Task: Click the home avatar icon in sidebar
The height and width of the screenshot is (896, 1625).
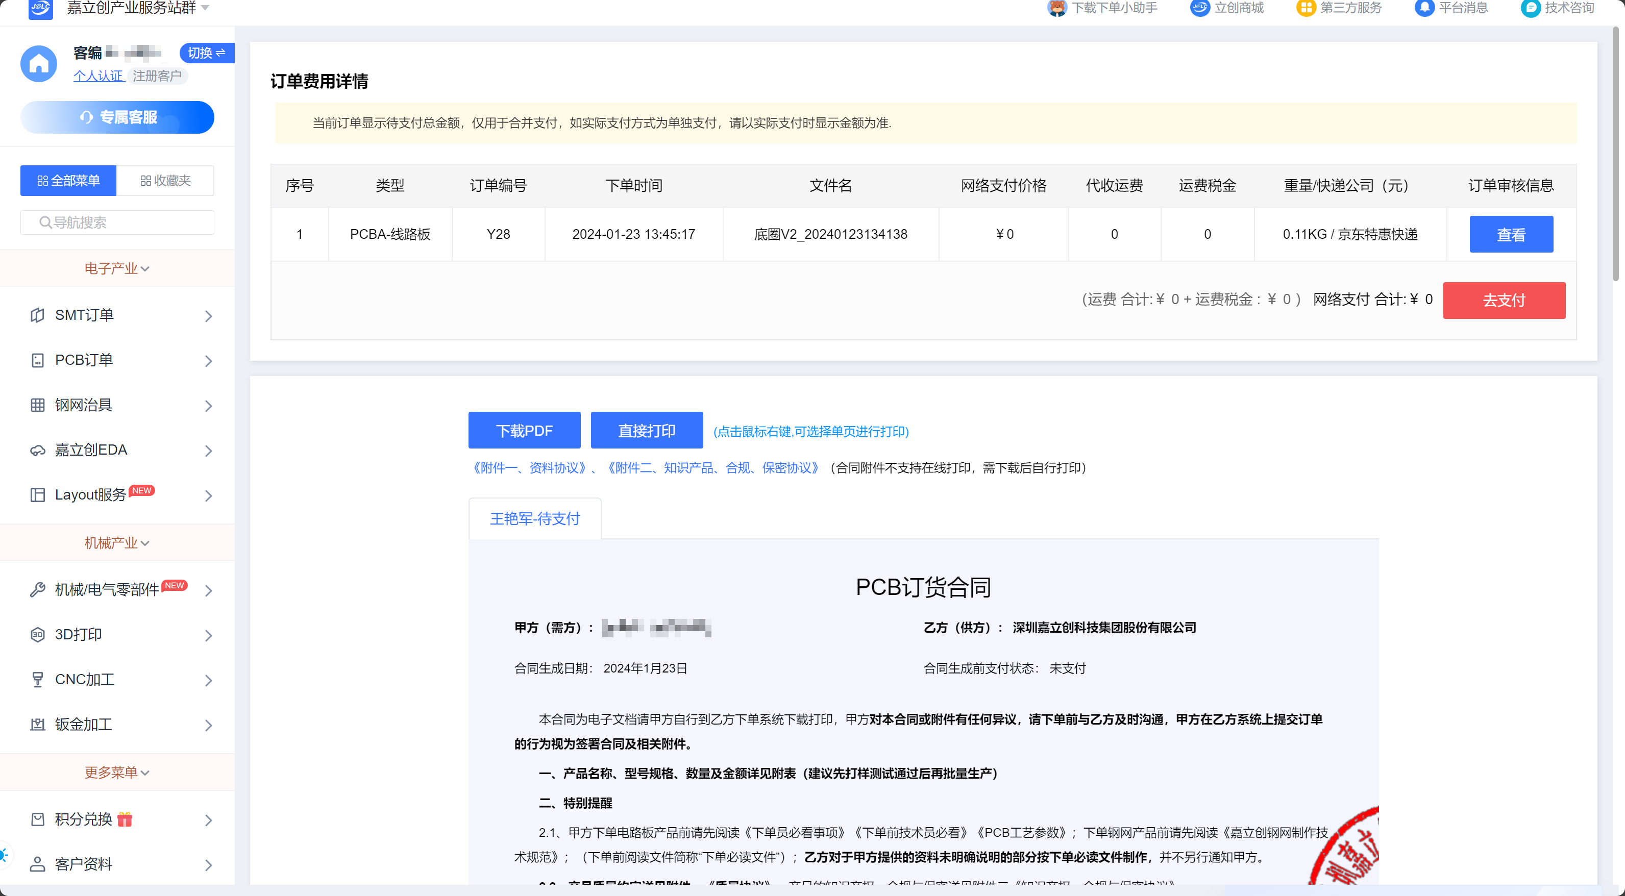Action: [38, 64]
